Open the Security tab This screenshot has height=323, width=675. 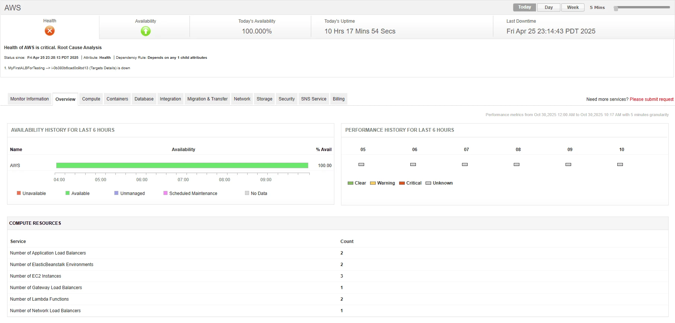[287, 99]
